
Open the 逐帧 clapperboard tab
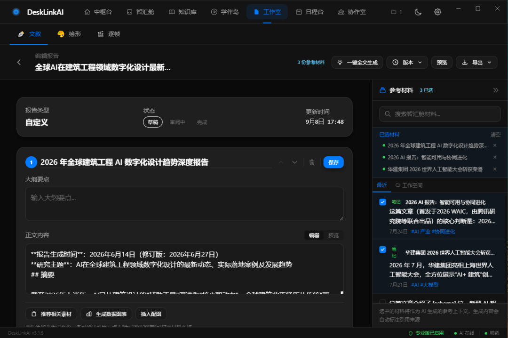click(x=109, y=34)
